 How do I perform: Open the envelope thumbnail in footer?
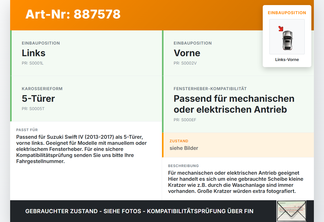[x=291, y=211]
